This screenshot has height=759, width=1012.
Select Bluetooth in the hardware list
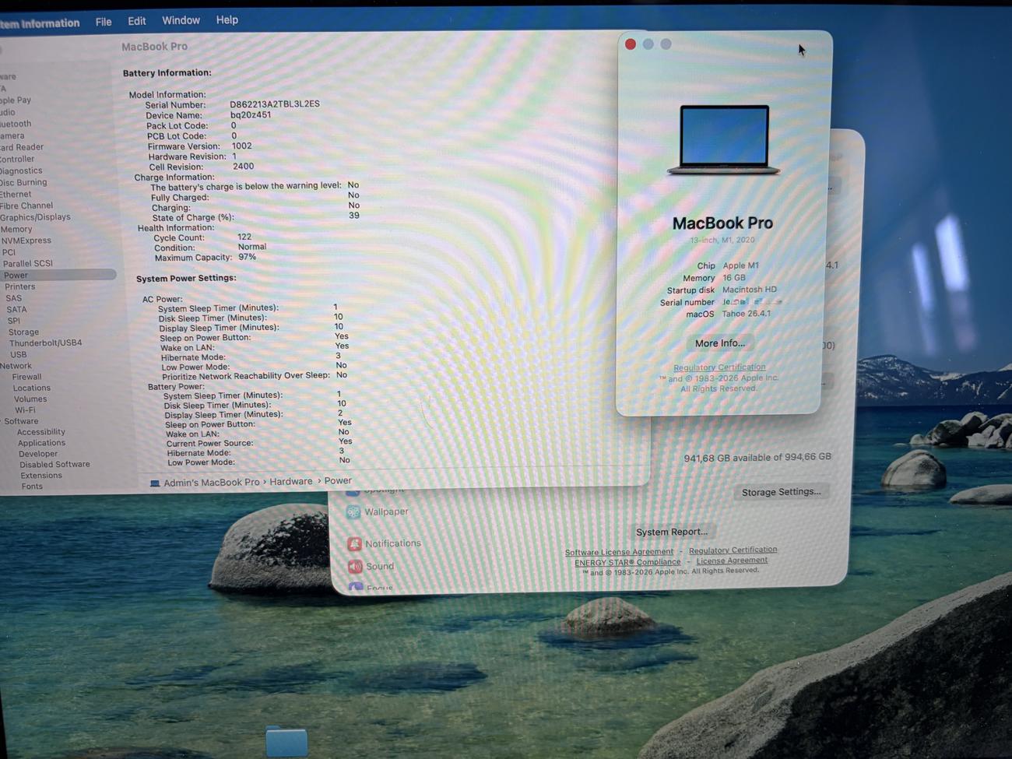click(x=16, y=124)
